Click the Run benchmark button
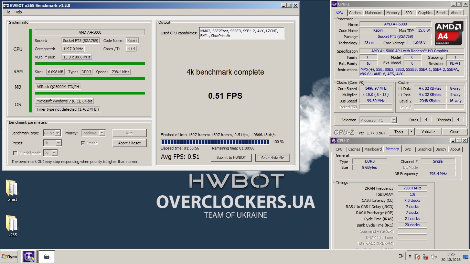Viewport: 470px width, 264px height. [129, 133]
